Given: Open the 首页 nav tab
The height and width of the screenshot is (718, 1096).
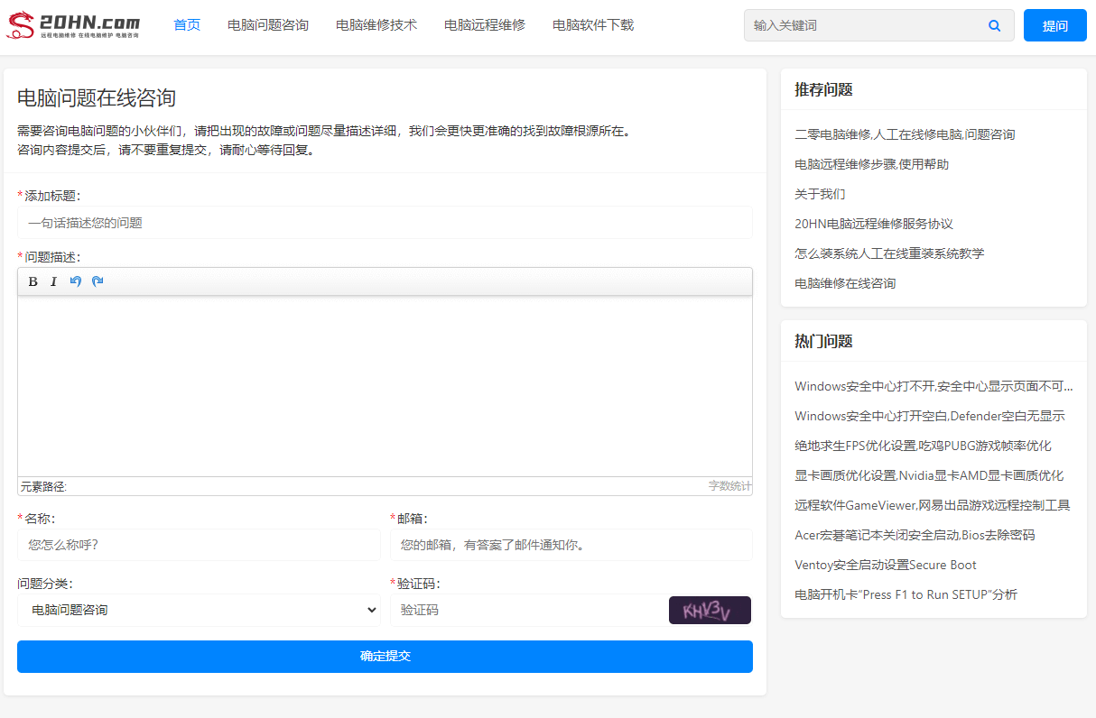Looking at the screenshot, I should point(187,25).
